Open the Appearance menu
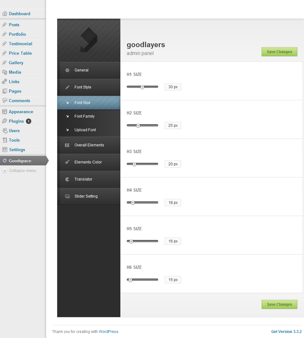 coord(23,112)
